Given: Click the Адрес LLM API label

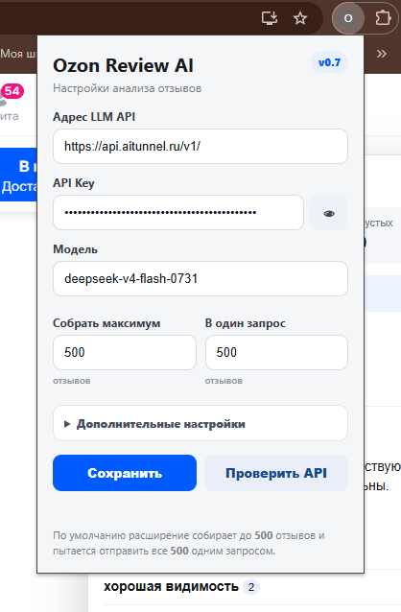Looking at the screenshot, I should click(x=94, y=117).
